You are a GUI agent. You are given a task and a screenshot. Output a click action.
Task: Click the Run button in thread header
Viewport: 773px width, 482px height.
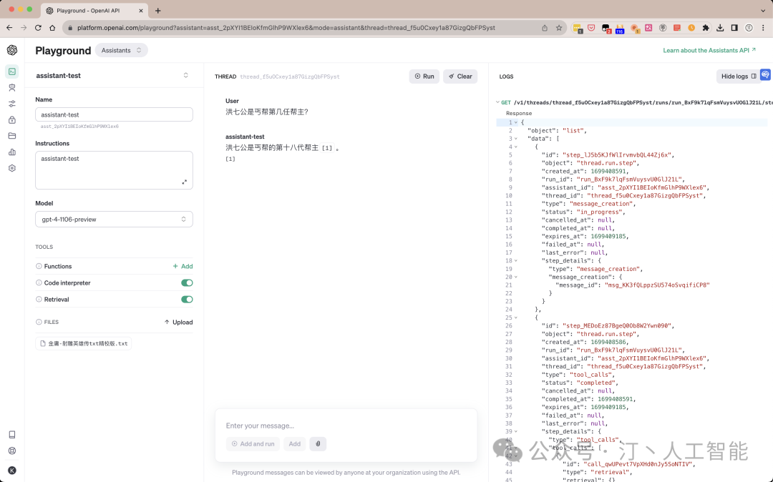[x=424, y=77]
